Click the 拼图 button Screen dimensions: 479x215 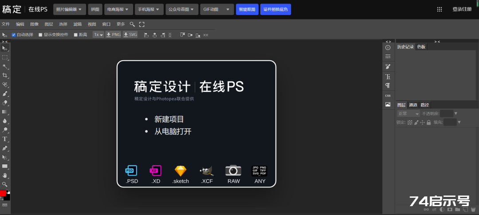(x=95, y=9)
